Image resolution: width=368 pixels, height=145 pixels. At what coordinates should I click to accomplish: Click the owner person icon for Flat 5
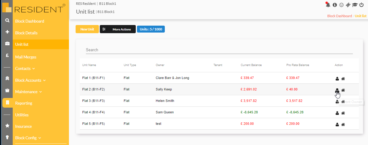coord(337,124)
